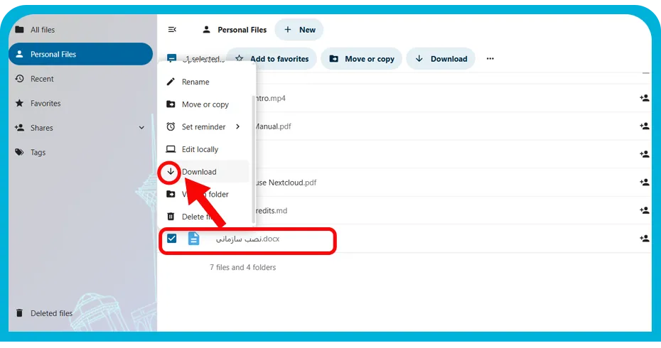Click share icon for the intro.mp4 row
The width and height of the screenshot is (661, 348).
tap(644, 98)
